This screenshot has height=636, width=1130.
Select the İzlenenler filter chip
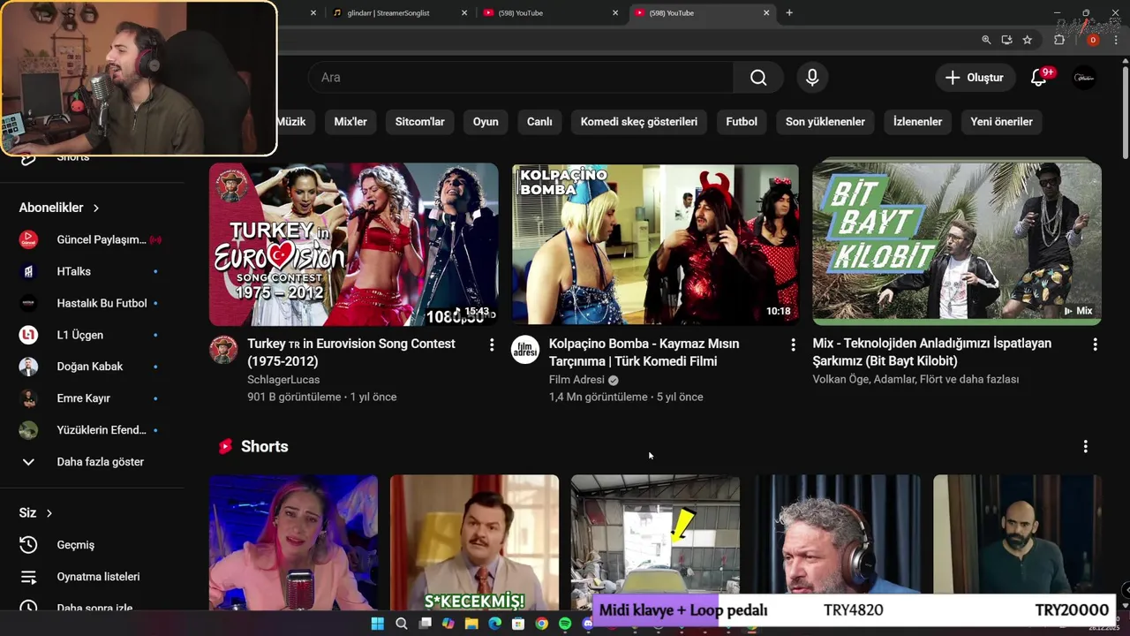click(917, 122)
